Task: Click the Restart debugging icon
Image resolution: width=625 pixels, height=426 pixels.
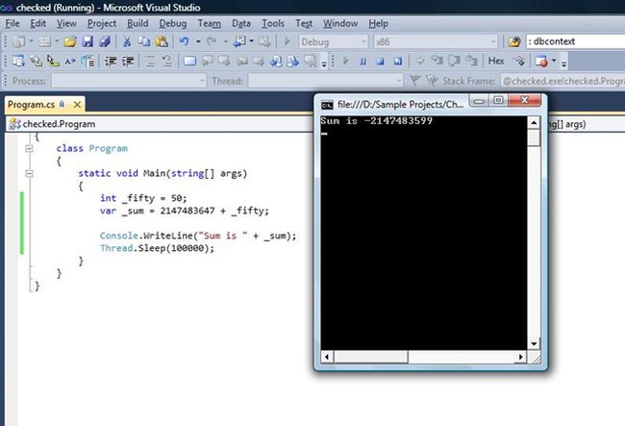Action: click(x=397, y=62)
